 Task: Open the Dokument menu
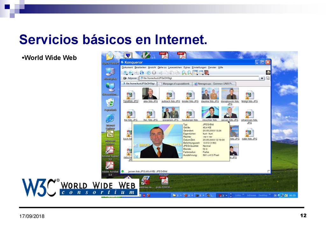coord(127,67)
